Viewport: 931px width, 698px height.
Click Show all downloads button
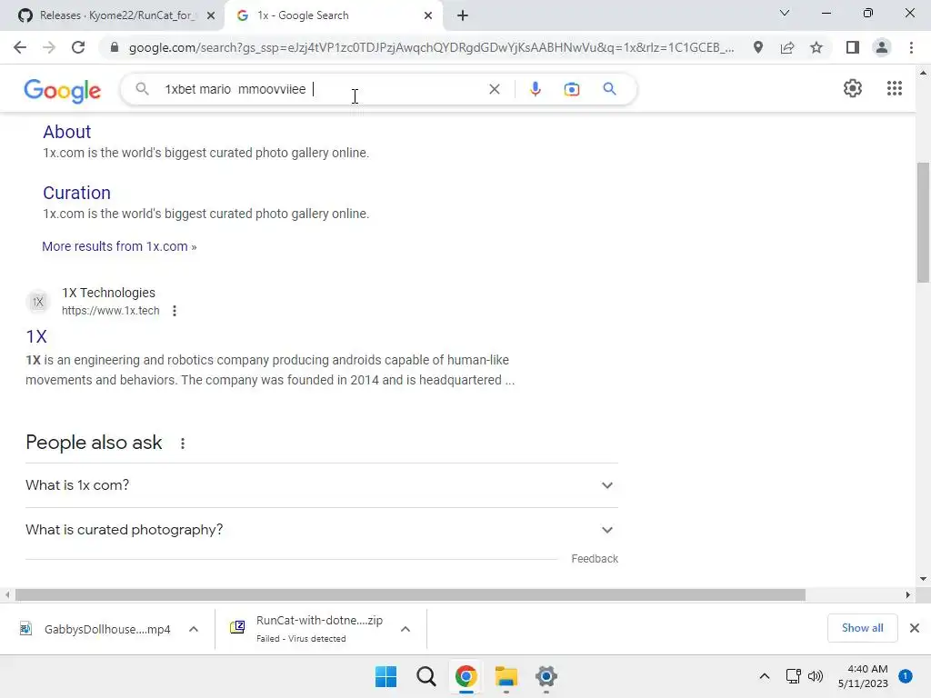pos(862,628)
